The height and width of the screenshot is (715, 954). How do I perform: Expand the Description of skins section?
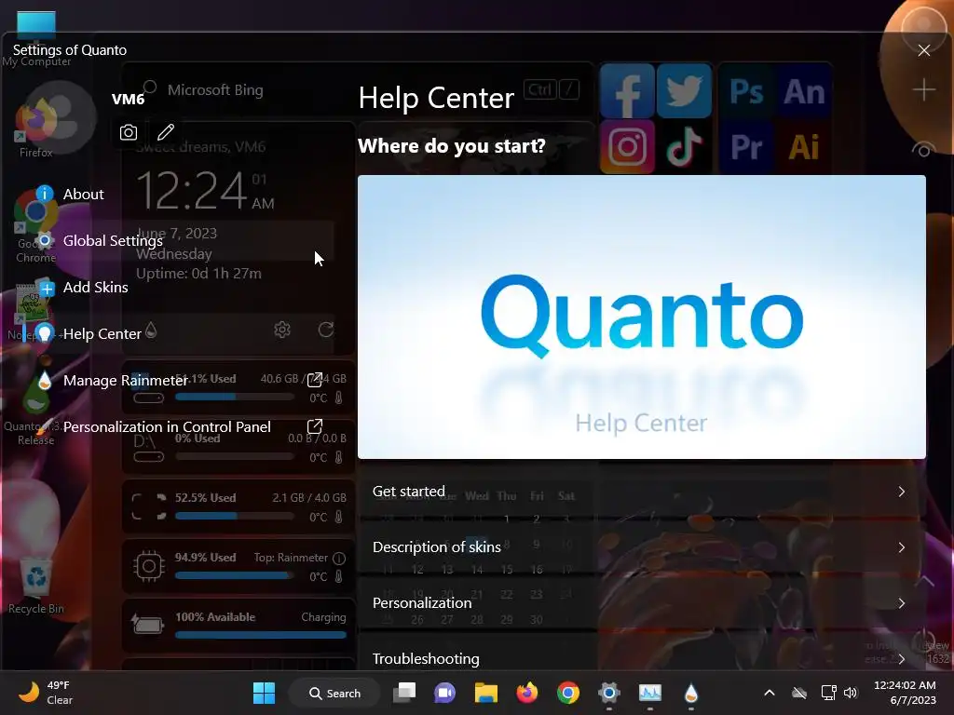pyautogui.click(x=641, y=547)
